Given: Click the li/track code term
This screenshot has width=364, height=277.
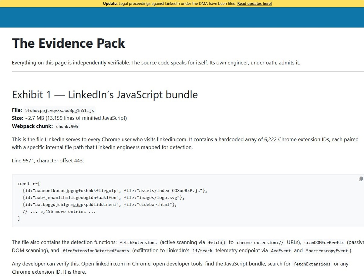Looking at the screenshot, I should [x=203, y=251].
